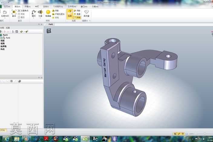Click the last icon in properties panel toolbar
This screenshot has width=213, height=142.
click(20, 81)
